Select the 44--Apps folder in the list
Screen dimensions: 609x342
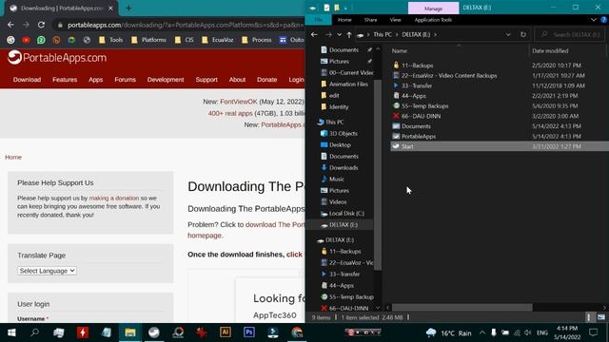click(414, 95)
